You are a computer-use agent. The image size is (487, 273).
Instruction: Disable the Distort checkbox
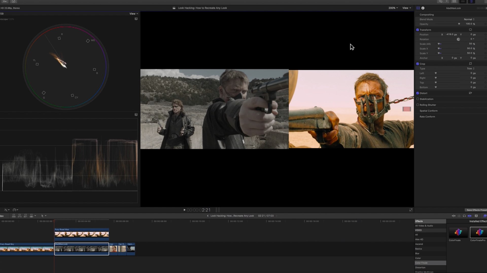point(418,93)
